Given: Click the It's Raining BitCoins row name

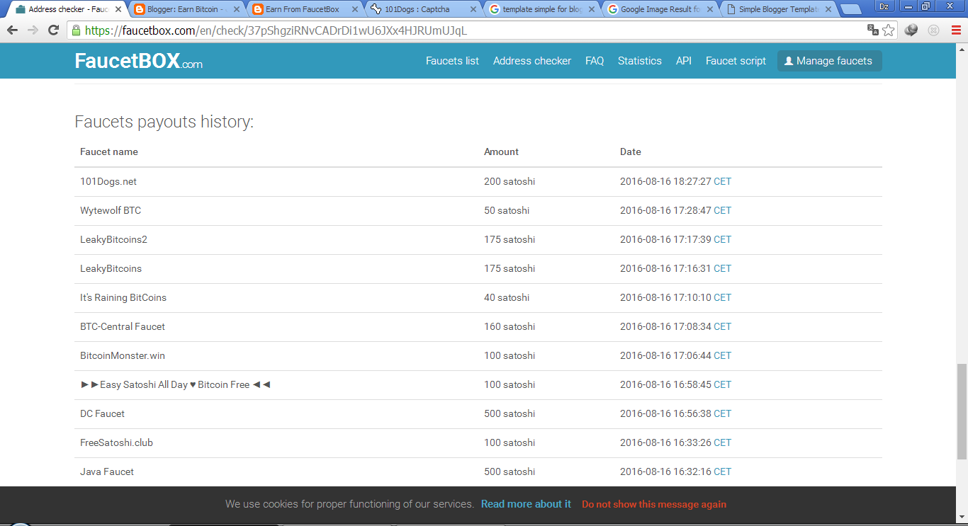Looking at the screenshot, I should (x=123, y=297).
